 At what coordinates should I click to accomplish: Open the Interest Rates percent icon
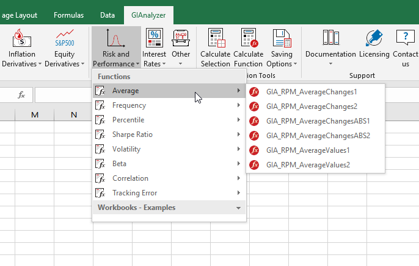pos(154,38)
